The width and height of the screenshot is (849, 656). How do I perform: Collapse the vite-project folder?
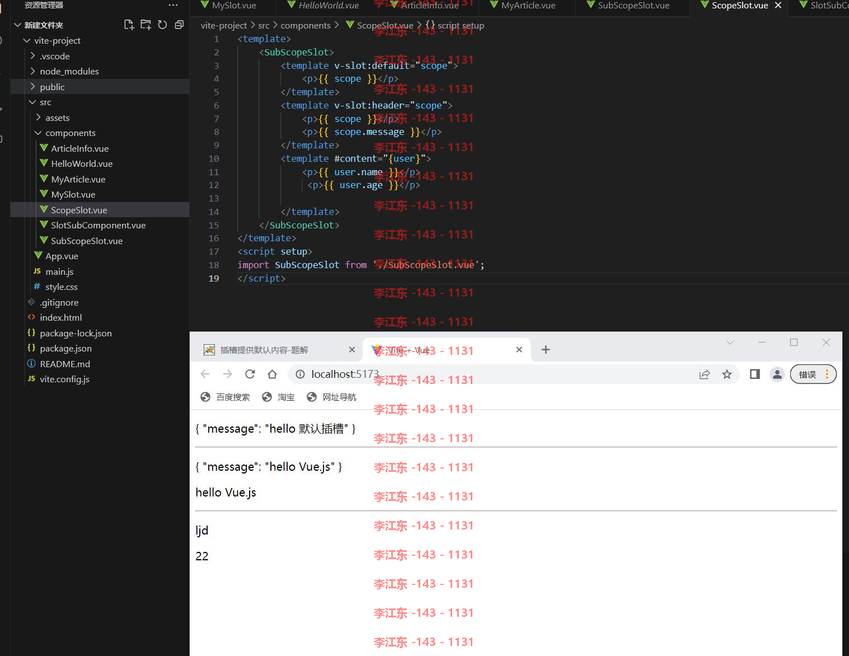(26, 40)
